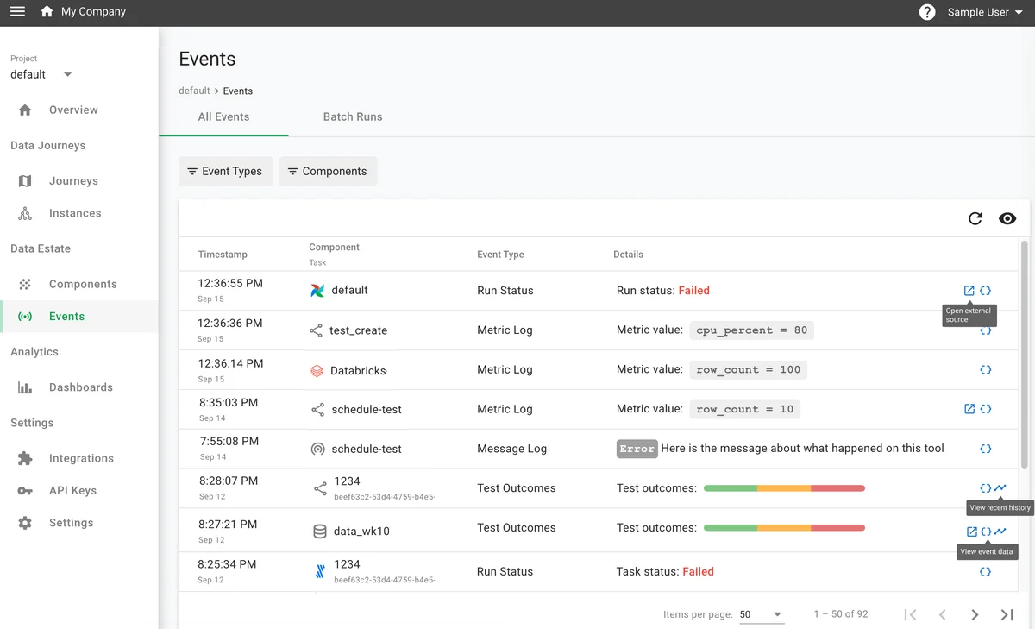1035x629 pixels.
Task: View recent history for 1234 test outcomes
Action: [x=1000, y=487]
